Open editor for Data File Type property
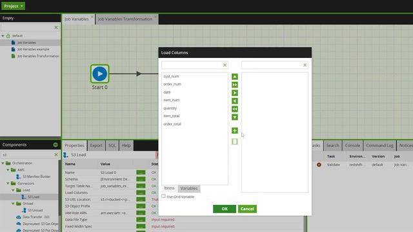This screenshot has height=232, width=413. click(x=141, y=220)
